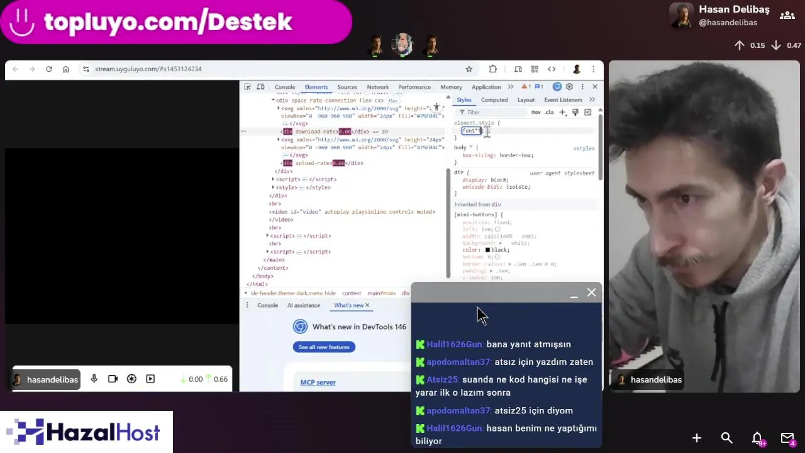Switch to the Console panel tab
Image resolution: width=805 pixels, height=453 pixels.
pos(285,87)
